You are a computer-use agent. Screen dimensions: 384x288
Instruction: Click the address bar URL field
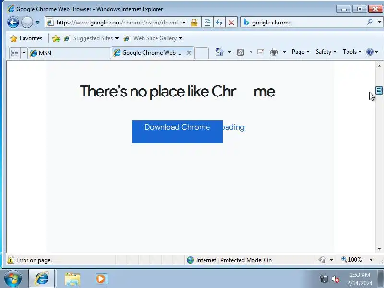(x=117, y=23)
